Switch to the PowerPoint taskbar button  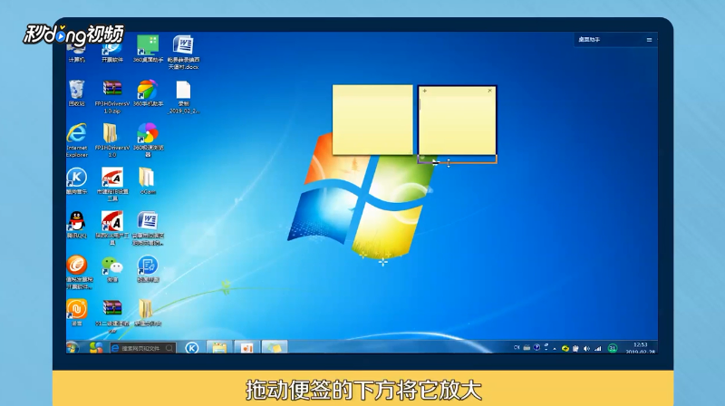246,347
